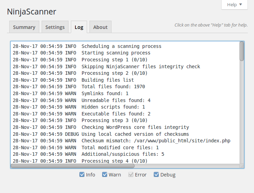Screen dimensions: 254x193
Task: Toggle the Warn log filter checkbox
Action: pos(105,175)
